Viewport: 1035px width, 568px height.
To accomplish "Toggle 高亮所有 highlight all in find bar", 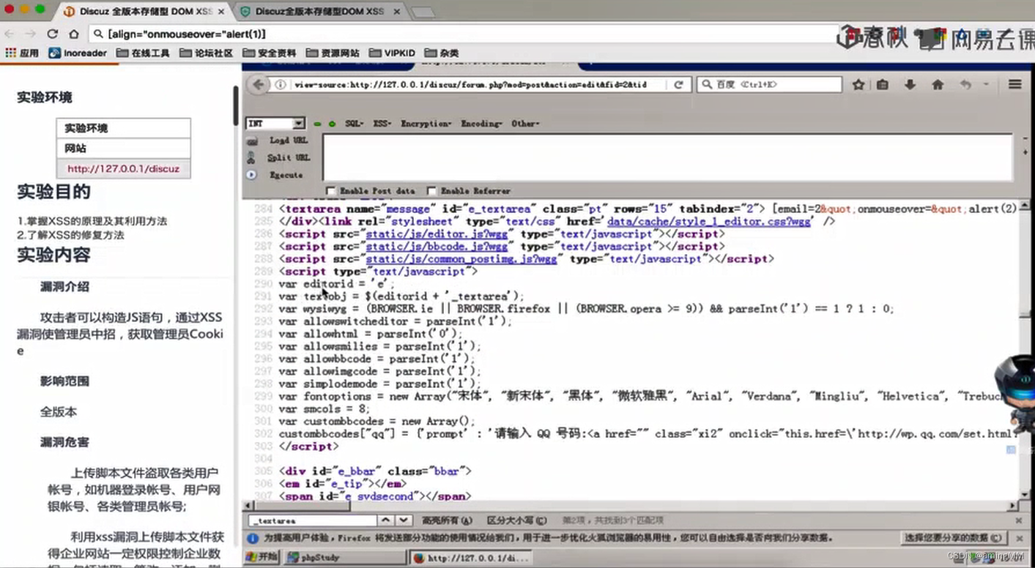I will point(447,520).
